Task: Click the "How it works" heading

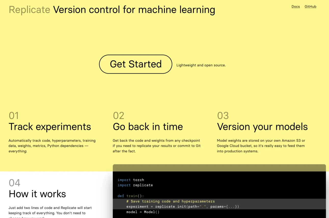Action: (x=37, y=194)
